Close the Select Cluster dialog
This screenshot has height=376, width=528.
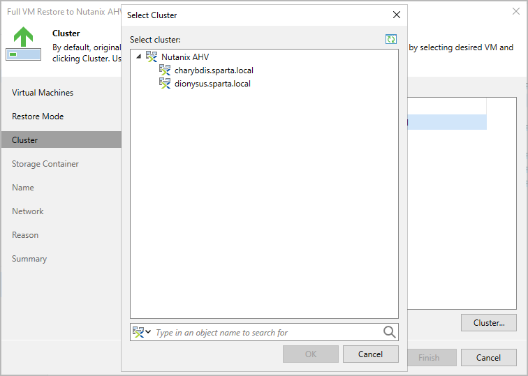[x=397, y=15]
